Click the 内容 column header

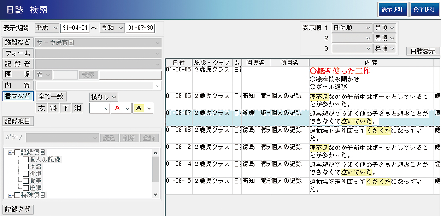(371, 62)
